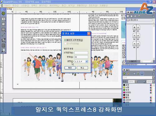Open the 편집 menu

tap(16, 6)
